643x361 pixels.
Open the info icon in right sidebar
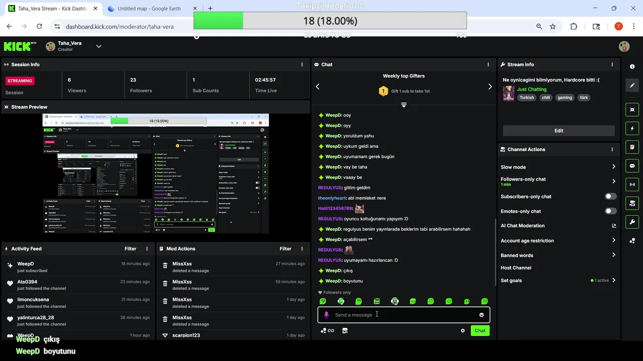point(632,67)
